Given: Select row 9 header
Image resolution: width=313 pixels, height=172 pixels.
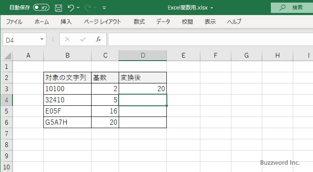Looking at the screenshot, I should (6, 156).
